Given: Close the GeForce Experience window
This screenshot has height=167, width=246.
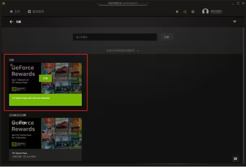Looking at the screenshot, I should point(243,3).
